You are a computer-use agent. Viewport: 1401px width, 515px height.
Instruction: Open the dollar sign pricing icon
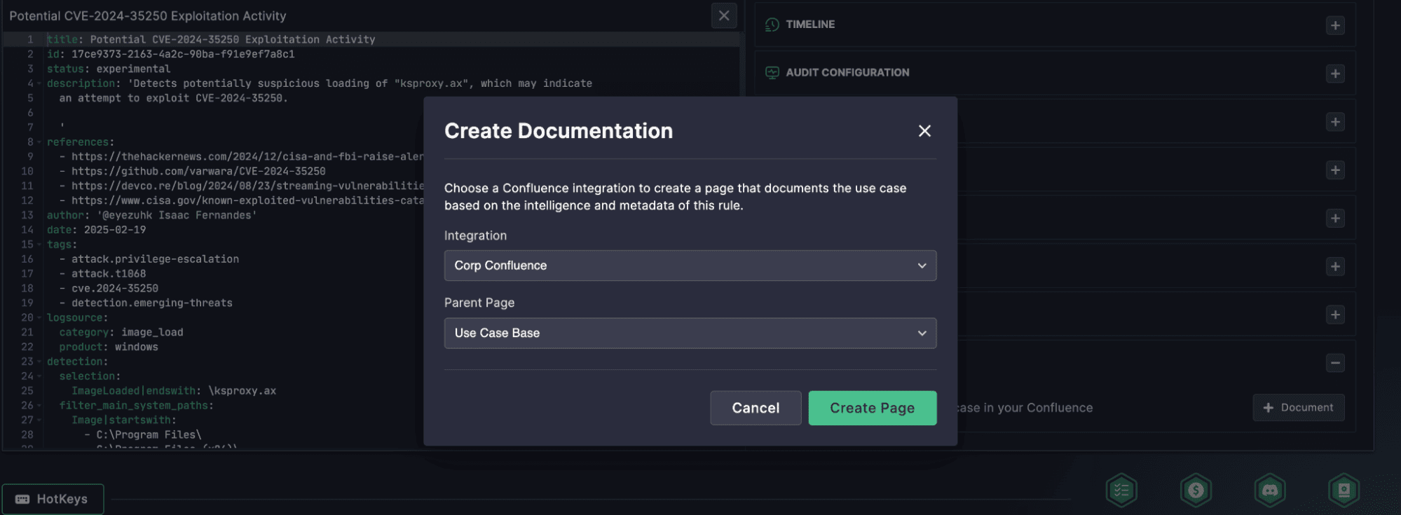1196,490
